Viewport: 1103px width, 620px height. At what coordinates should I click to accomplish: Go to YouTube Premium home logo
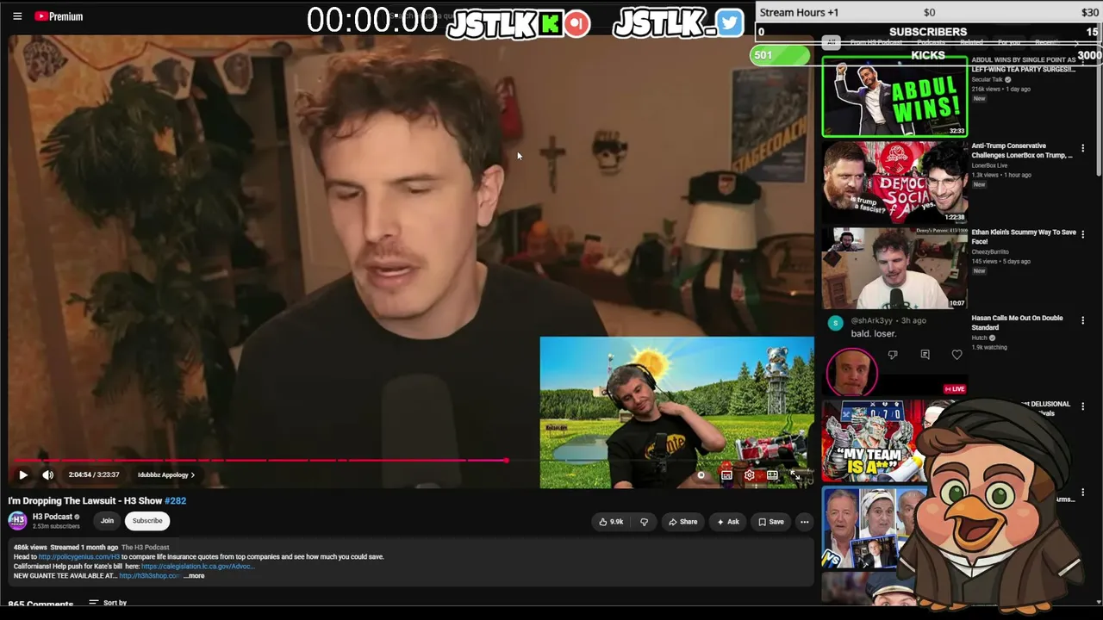tap(59, 16)
